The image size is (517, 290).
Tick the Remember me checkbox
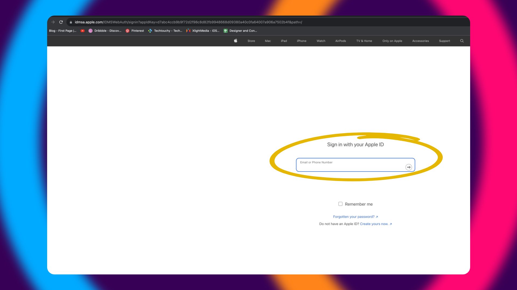340,204
